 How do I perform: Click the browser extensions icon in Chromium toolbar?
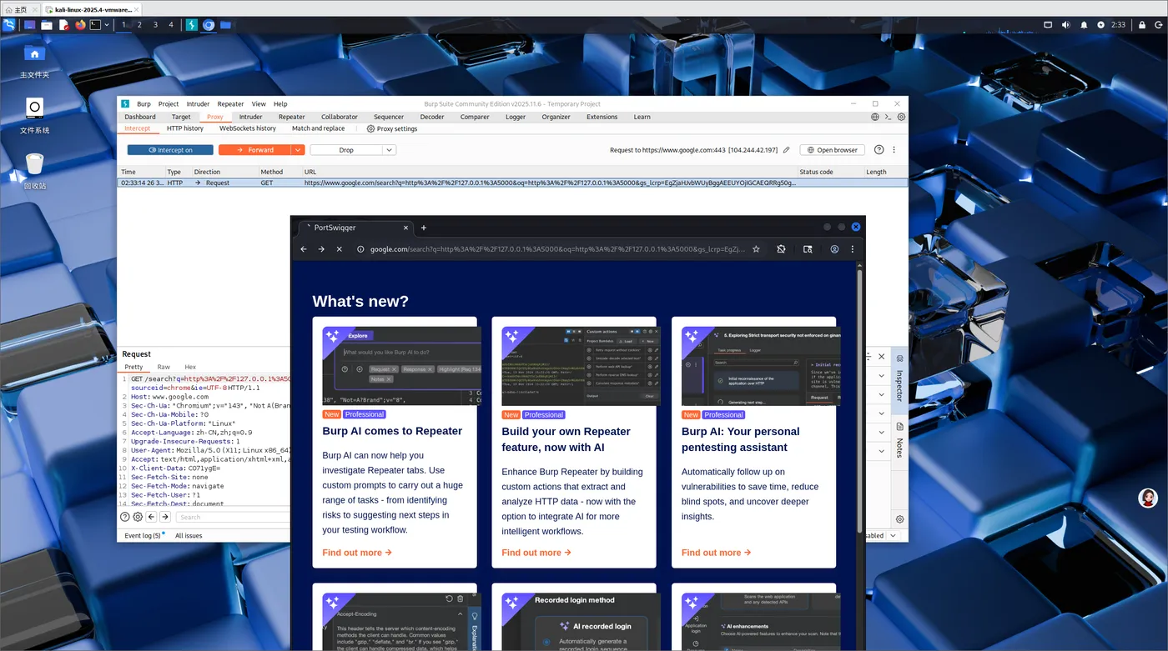781,248
